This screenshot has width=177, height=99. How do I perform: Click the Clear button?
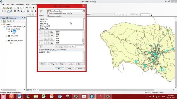tap(43, 64)
